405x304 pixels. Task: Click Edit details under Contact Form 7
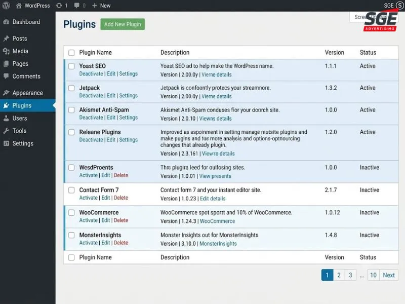coord(213,199)
